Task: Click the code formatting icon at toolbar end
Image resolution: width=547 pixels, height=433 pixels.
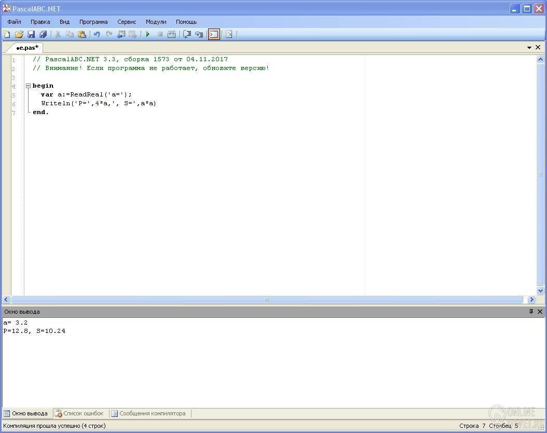Action: click(229, 34)
